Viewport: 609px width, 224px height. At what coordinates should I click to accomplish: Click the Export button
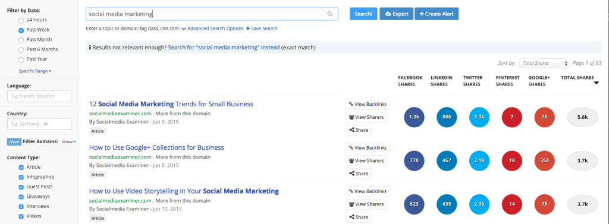(397, 14)
